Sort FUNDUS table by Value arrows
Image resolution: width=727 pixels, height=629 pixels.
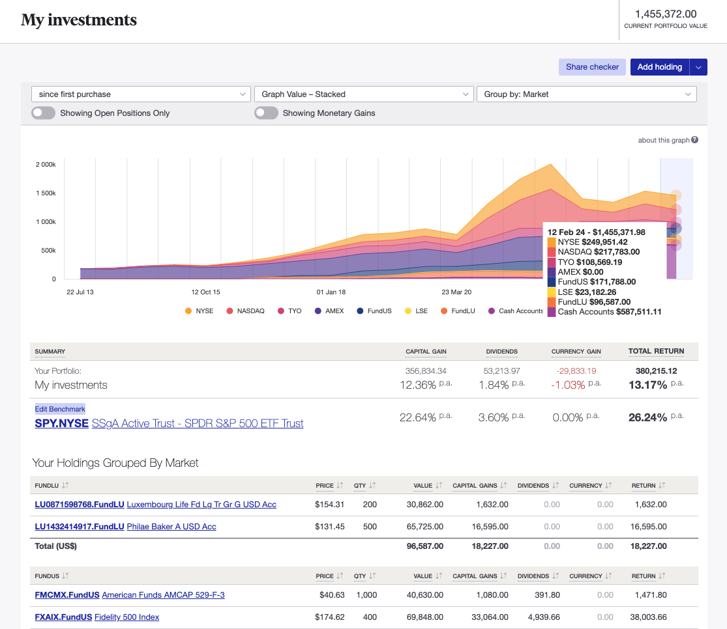point(439,576)
